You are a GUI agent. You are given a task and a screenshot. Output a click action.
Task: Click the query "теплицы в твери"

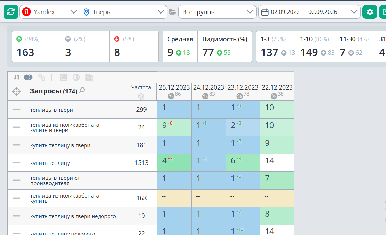point(52,110)
